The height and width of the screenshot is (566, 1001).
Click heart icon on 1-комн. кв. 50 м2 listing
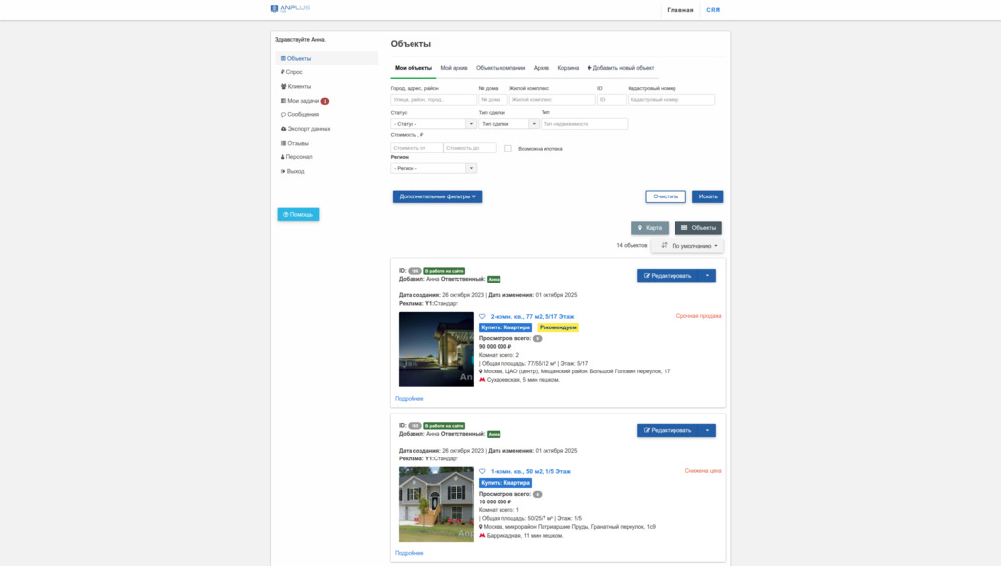point(482,471)
